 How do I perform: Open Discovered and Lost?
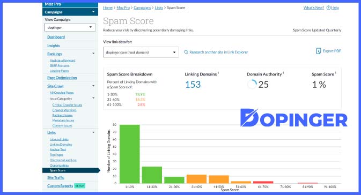[x=63, y=160]
